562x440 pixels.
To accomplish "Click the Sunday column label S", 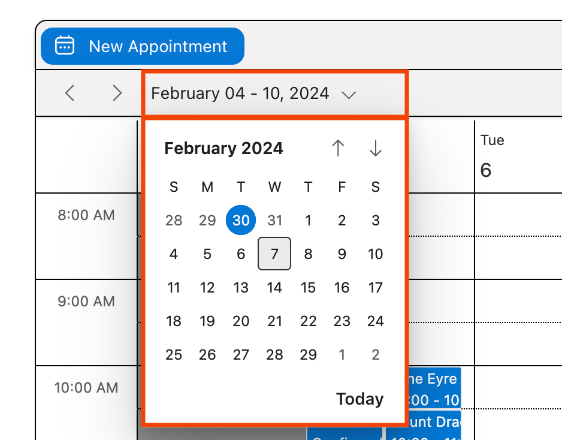I will pos(174,187).
